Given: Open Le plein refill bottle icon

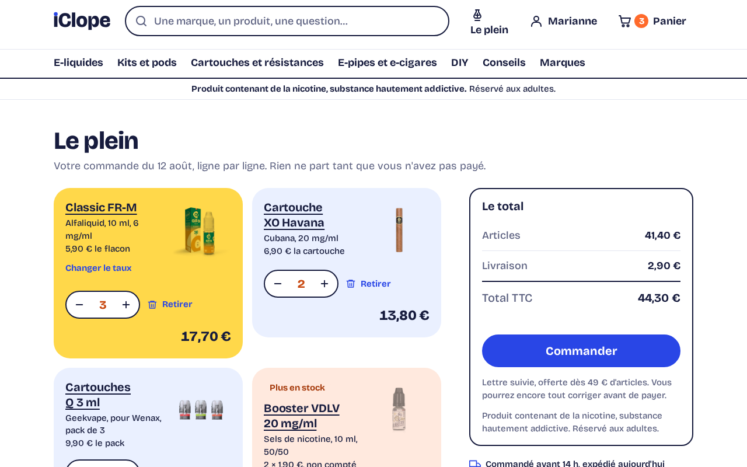Looking at the screenshot, I should coord(477,15).
